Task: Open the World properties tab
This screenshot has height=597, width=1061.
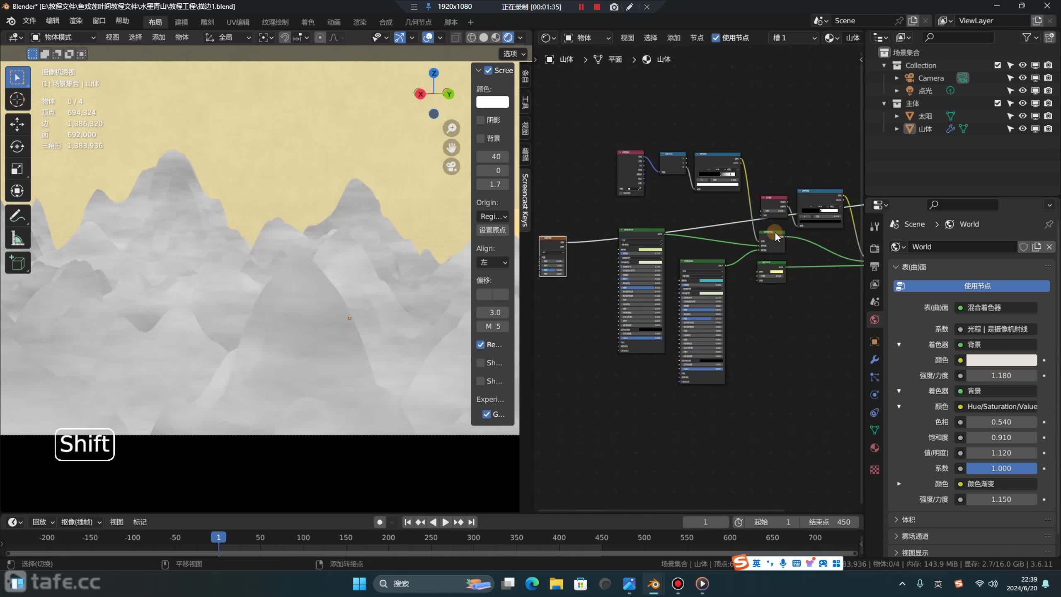Action: pos(874,320)
